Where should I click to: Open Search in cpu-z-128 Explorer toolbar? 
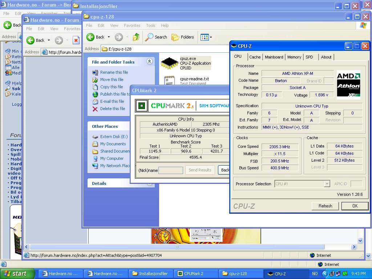(x=156, y=37)
